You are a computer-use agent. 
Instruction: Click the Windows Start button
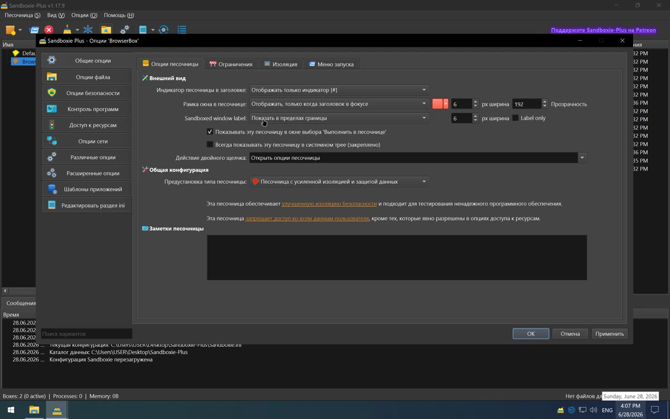point(11,410)
